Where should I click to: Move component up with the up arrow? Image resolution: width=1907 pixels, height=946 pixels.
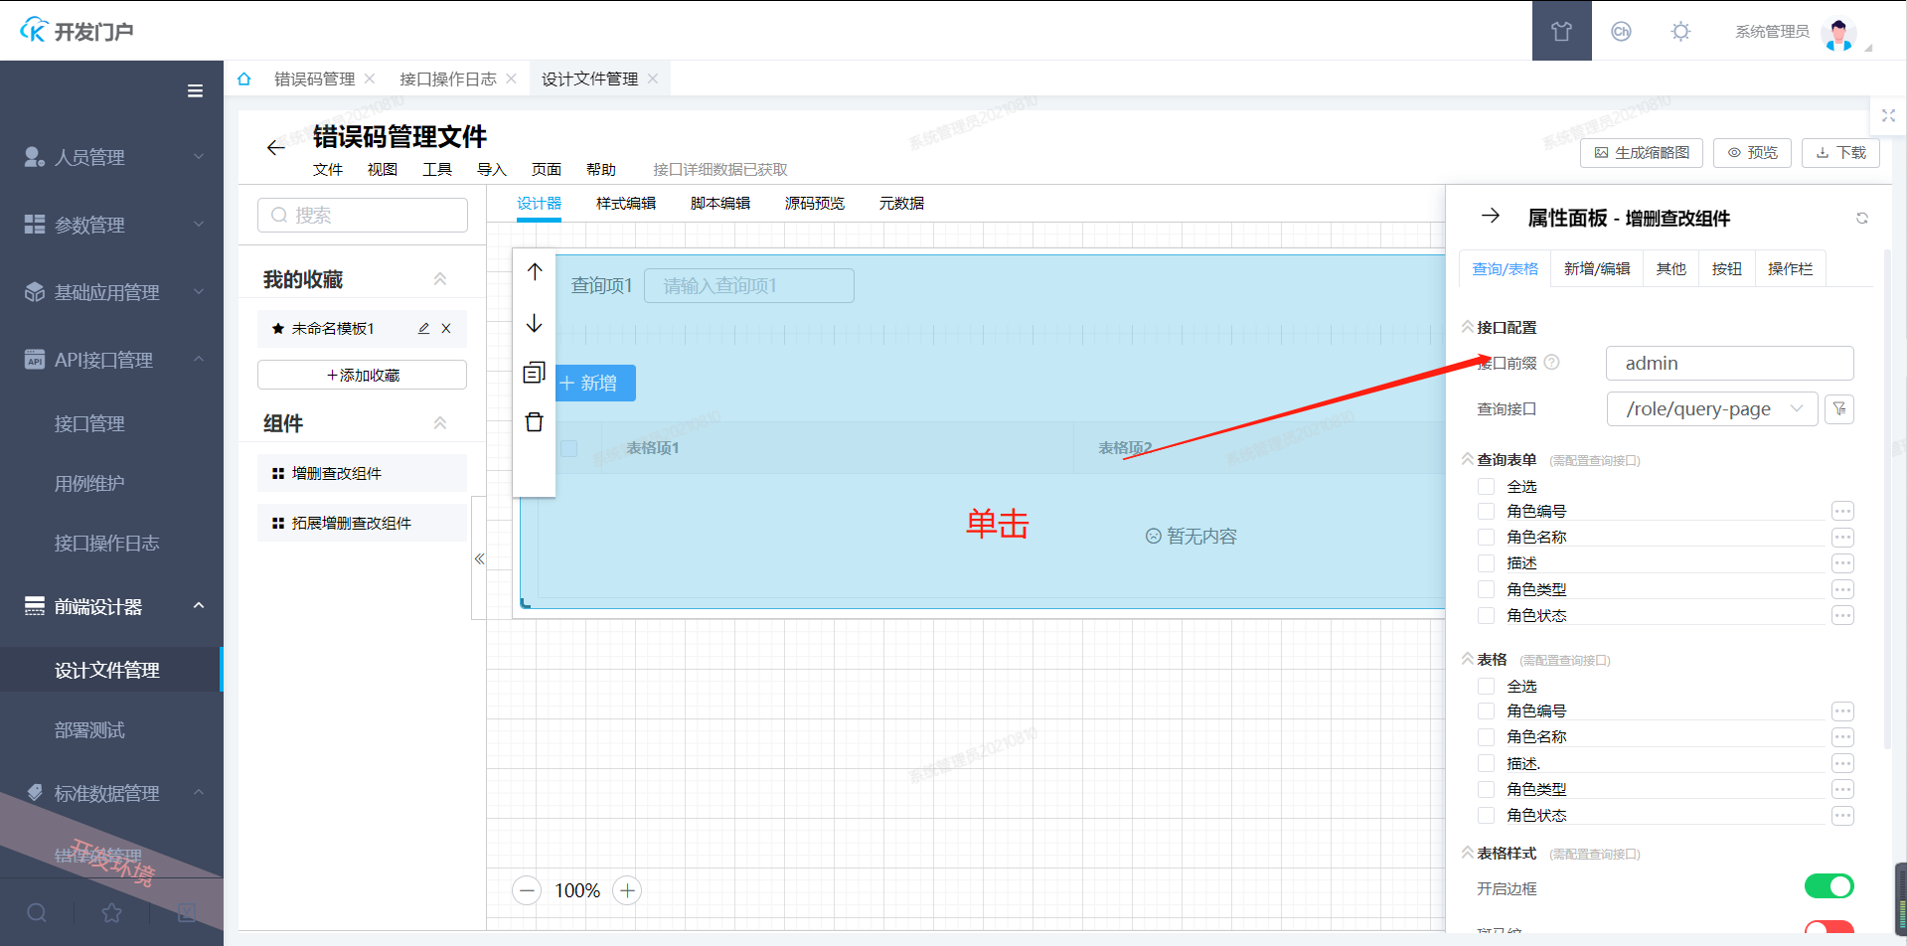(535, 271)
